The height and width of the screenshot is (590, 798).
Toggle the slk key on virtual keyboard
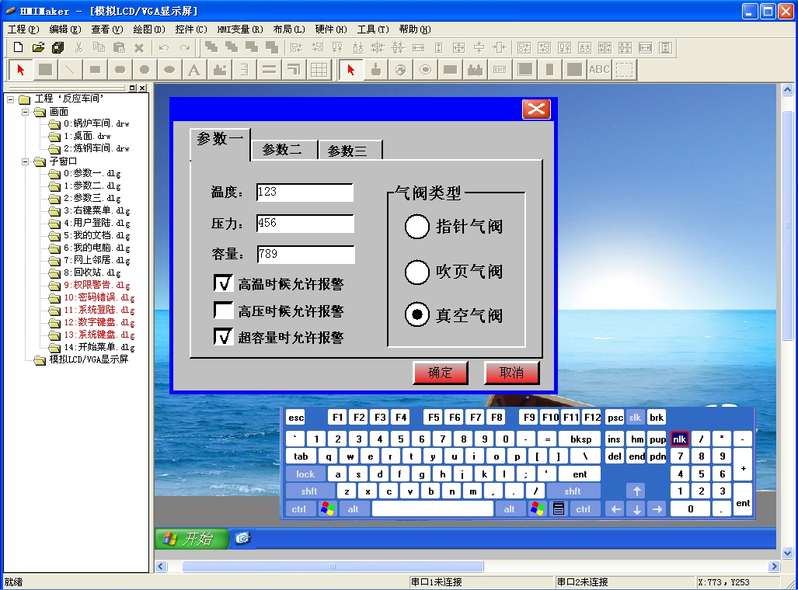635,418
